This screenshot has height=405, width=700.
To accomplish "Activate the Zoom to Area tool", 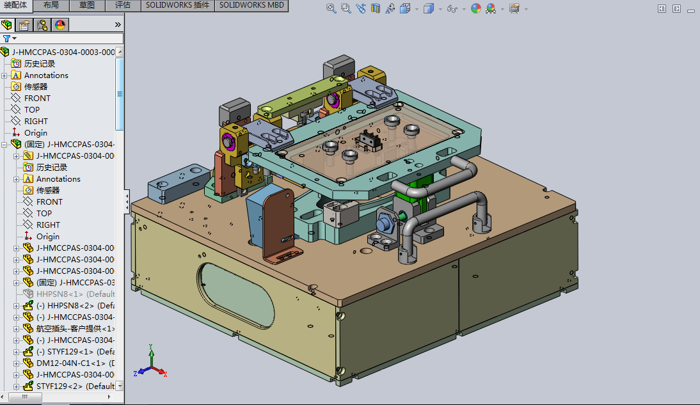I will (346, 8).
